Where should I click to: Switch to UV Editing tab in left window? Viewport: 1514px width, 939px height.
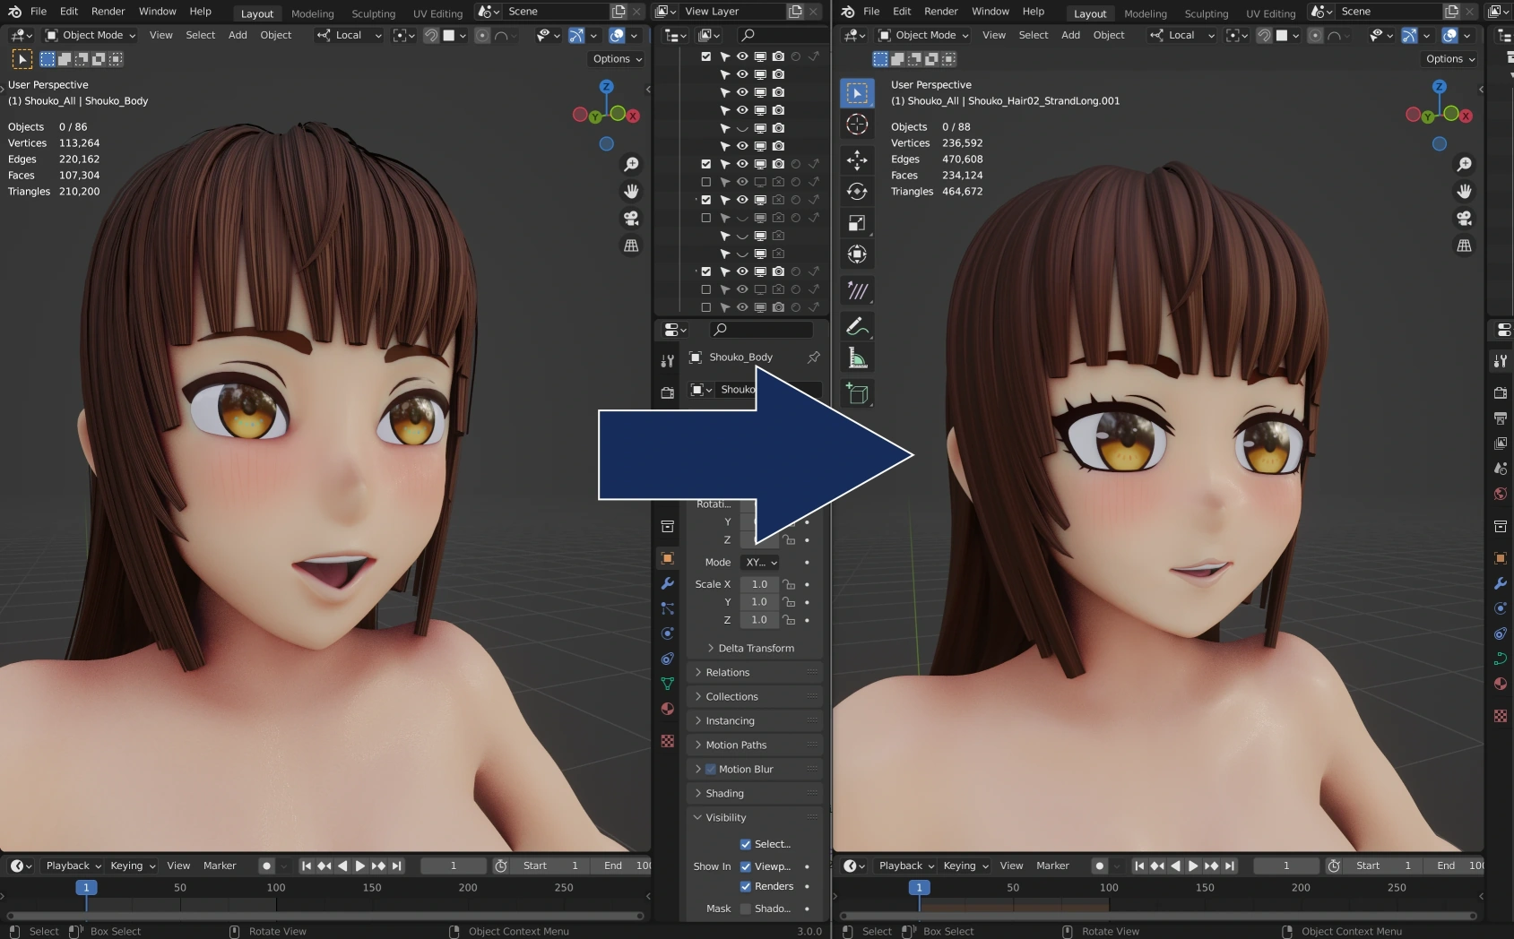[437, 13]
